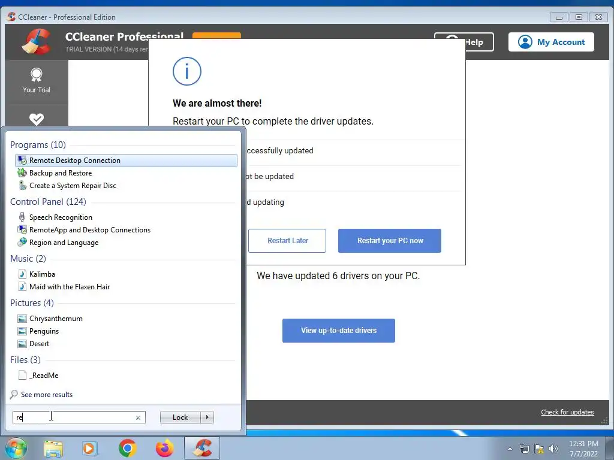Open CCleaner Help button
The height and width of the screenshot is (460, 614).
point(479,42)
